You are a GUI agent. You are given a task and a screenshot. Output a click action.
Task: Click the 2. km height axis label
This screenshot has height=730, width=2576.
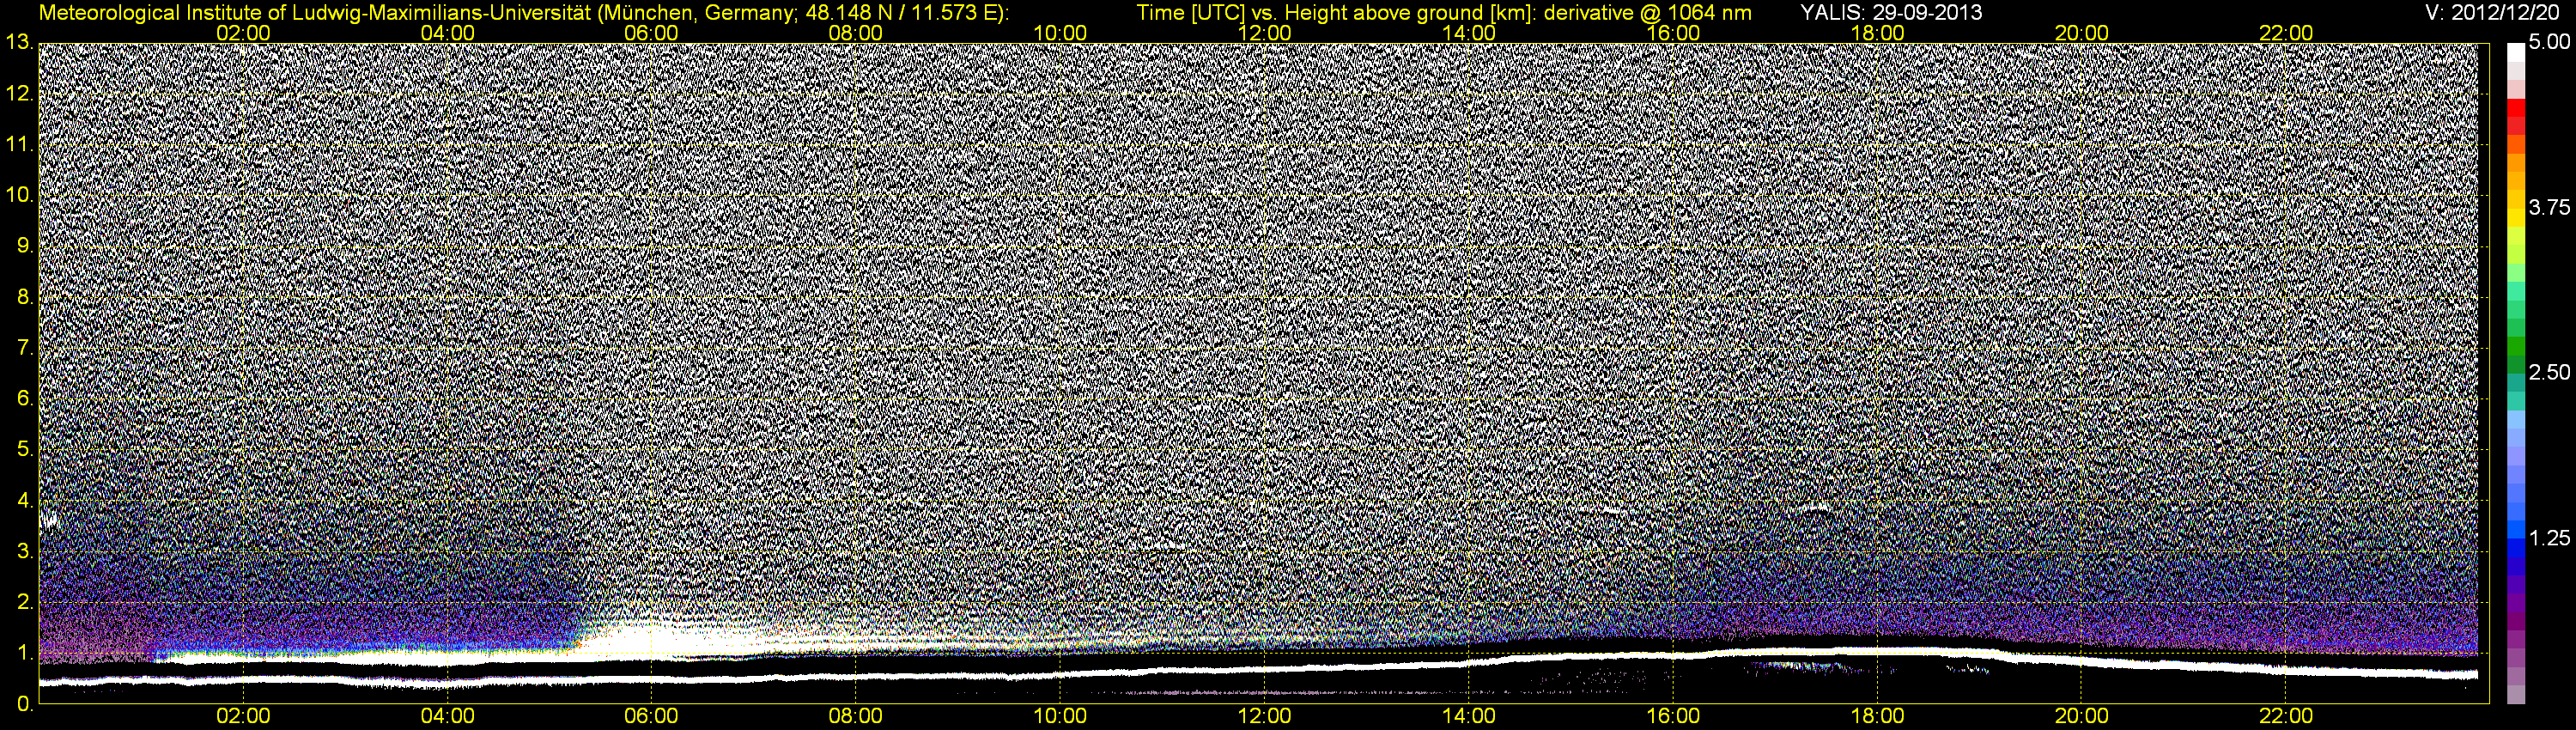[25, 603]
